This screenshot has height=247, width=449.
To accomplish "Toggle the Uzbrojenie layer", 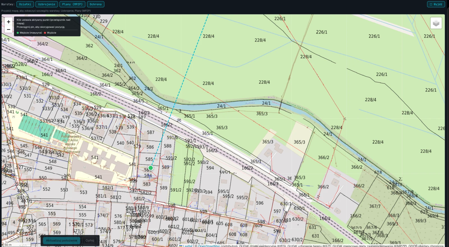I will 47,4.
